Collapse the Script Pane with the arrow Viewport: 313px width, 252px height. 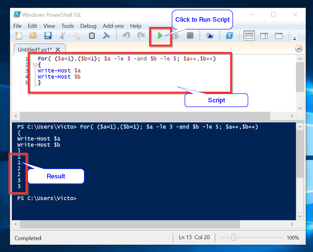pyautogui.click(x=299, y=49)
